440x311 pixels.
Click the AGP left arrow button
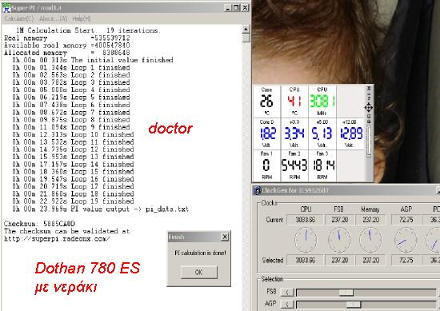click(287, 304)
